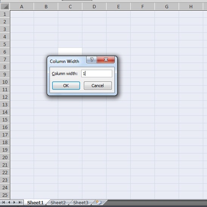
Task: Go to next sheet navigation arrow
Action: 14,202
